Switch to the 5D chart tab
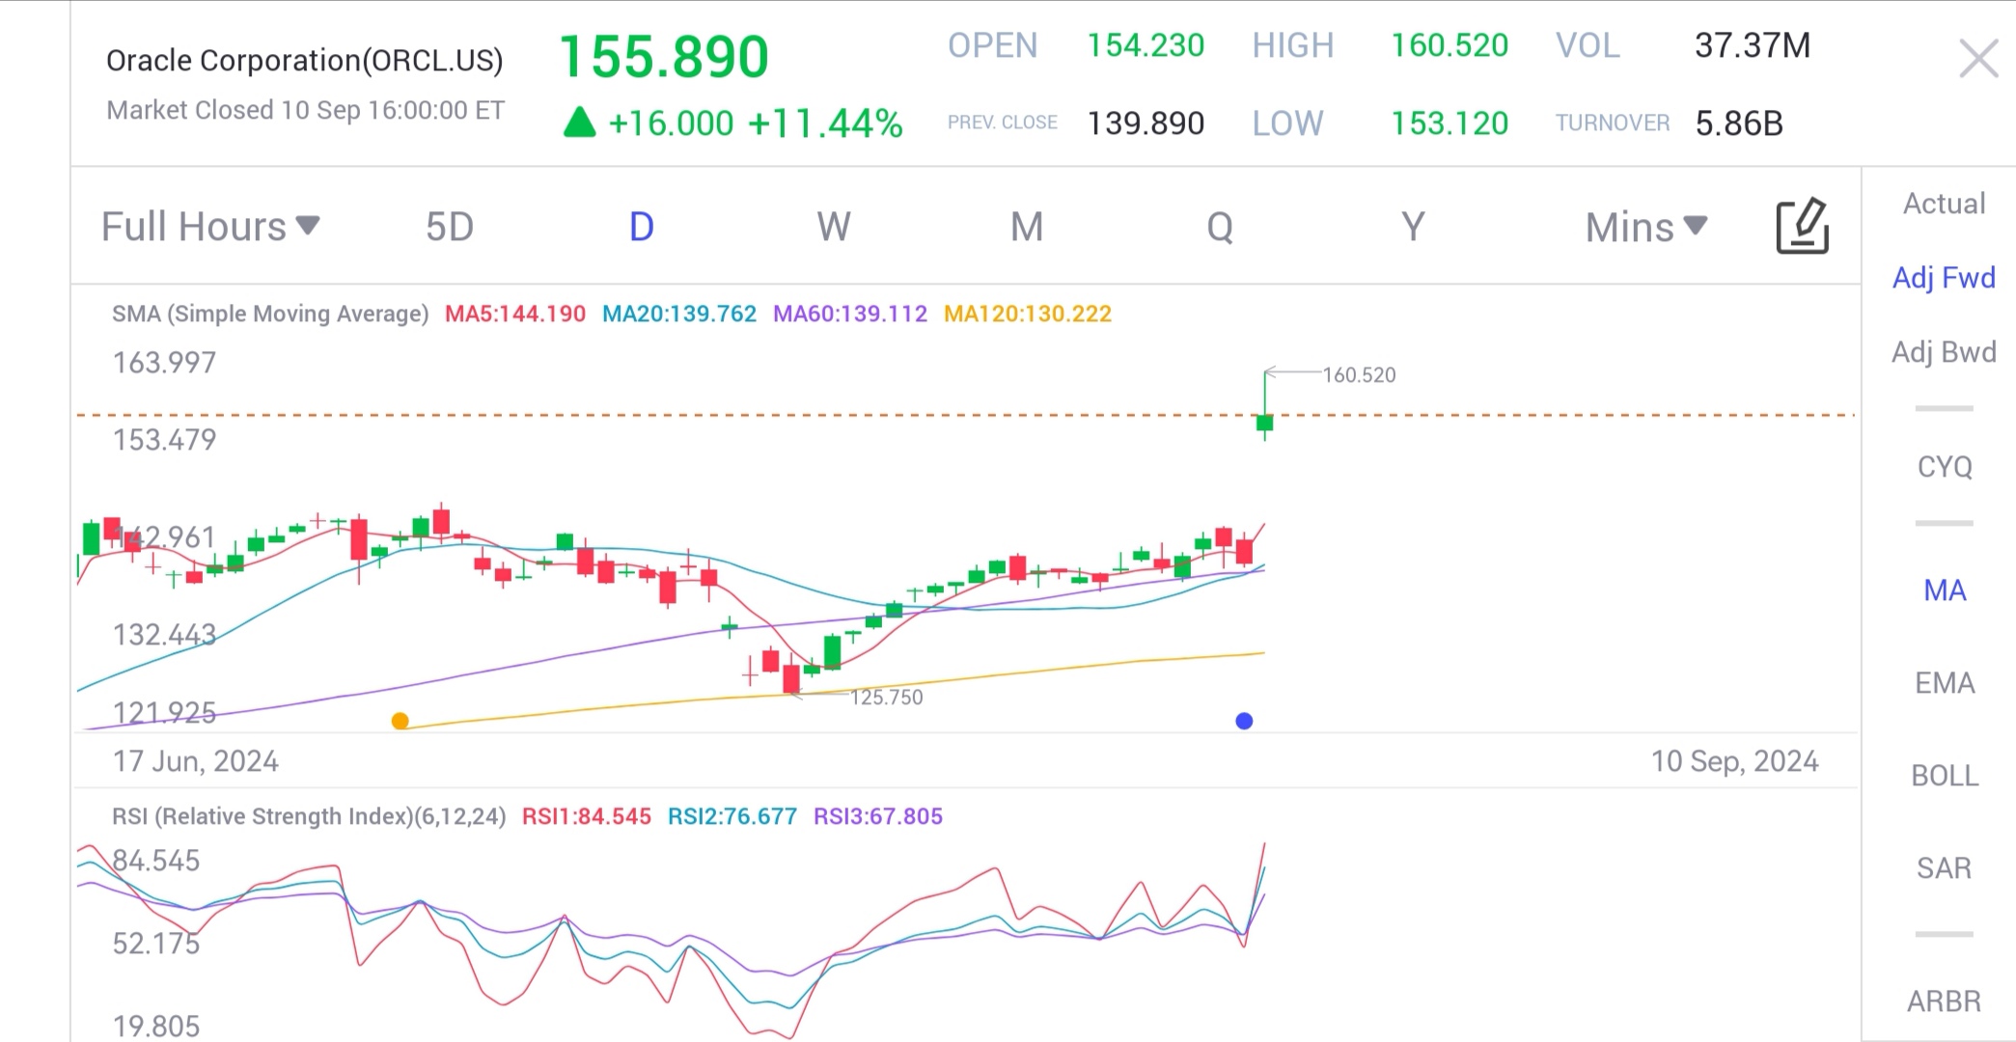Viewport: 2016px width, 1042px height. click(x=450, y=227)
